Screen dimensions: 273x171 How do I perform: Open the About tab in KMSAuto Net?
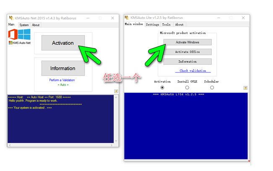pyautogui.click(x=36, y=25)
